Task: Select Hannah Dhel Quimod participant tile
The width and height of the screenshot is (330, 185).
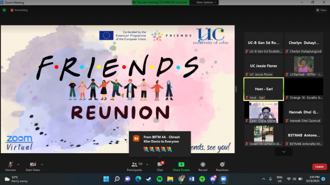Action: [x=304, y=112]
